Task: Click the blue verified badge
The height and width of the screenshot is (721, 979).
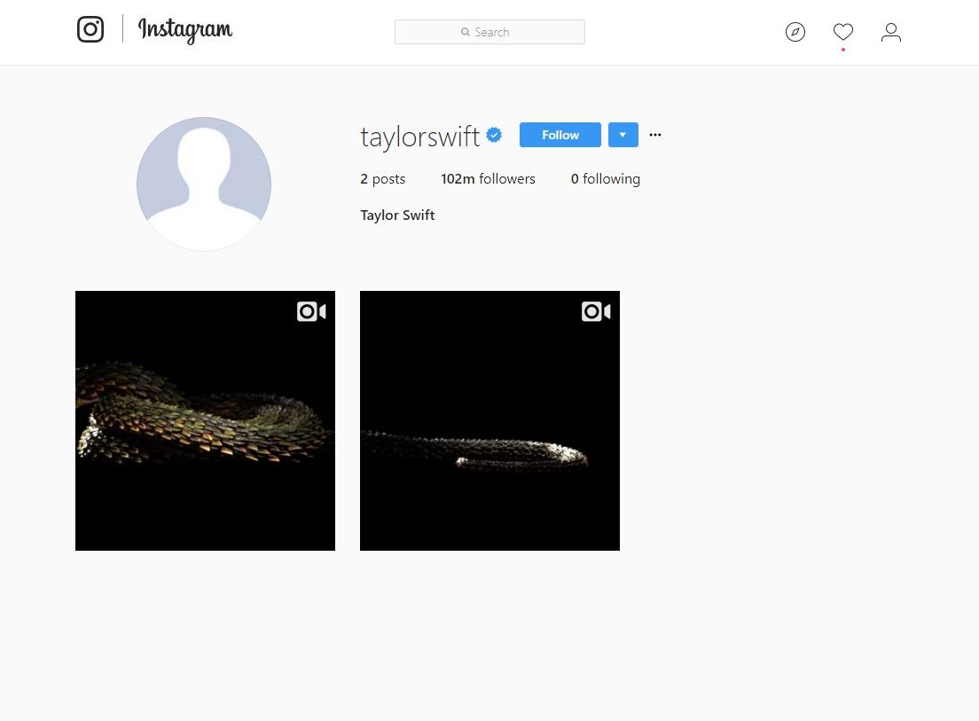Action: click(x=494, y=135)
